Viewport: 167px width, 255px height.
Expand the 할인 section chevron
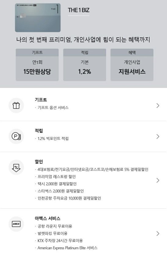point(158,180)
